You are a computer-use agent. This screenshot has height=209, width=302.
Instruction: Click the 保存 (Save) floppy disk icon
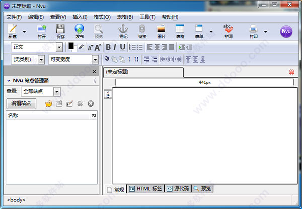[60, 31]
